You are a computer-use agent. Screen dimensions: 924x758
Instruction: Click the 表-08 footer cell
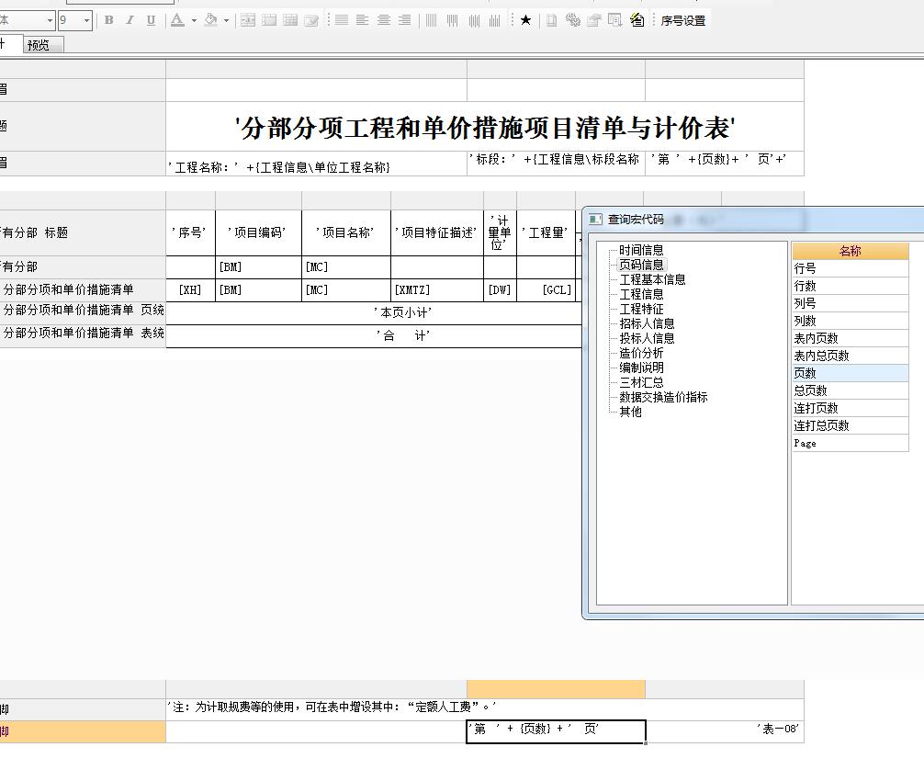click(x=725, y=731)
